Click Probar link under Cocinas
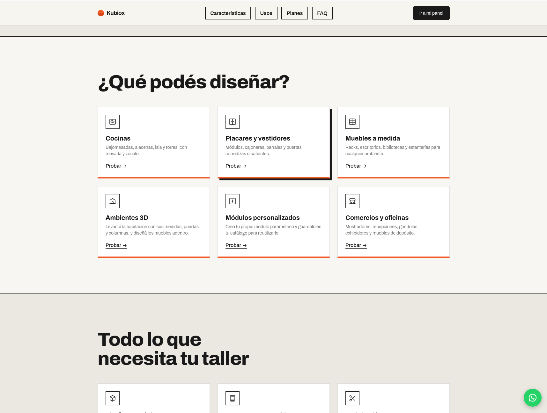 click(116, 166)
